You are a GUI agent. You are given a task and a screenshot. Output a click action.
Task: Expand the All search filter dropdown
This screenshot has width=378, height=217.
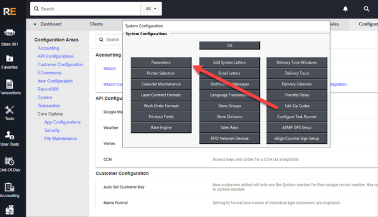click(x=151, y=9)
